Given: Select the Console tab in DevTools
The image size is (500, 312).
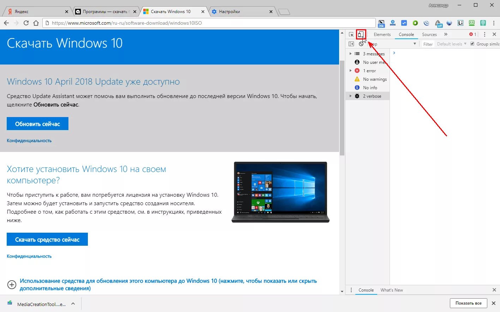Looking at the screenshot, I should click(x=406, y=34).
